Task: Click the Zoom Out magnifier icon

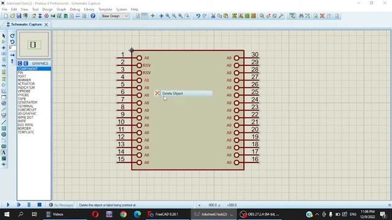Action: pyautogui.click(x=174, y=16)
